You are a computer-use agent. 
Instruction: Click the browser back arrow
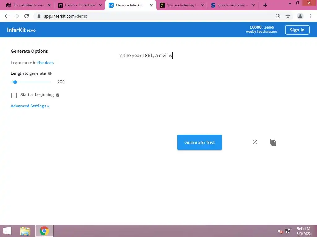click(x=7, y=16)
